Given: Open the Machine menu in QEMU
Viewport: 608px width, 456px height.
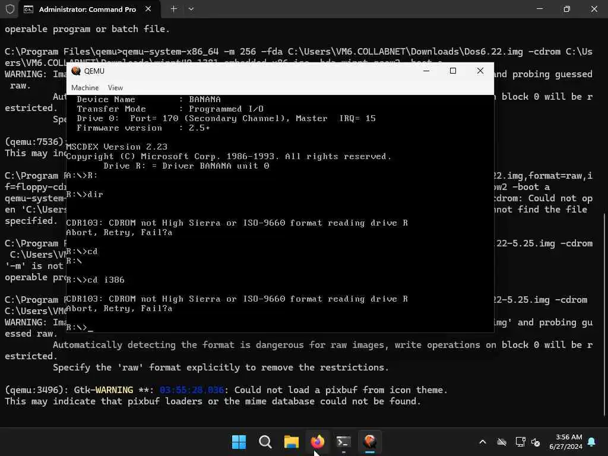Looking at the screenshot, I should tap(85, 88).
